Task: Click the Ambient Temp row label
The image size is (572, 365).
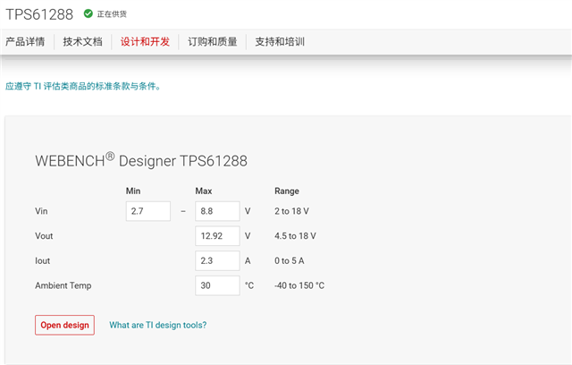Action: (x=63, y=285)
